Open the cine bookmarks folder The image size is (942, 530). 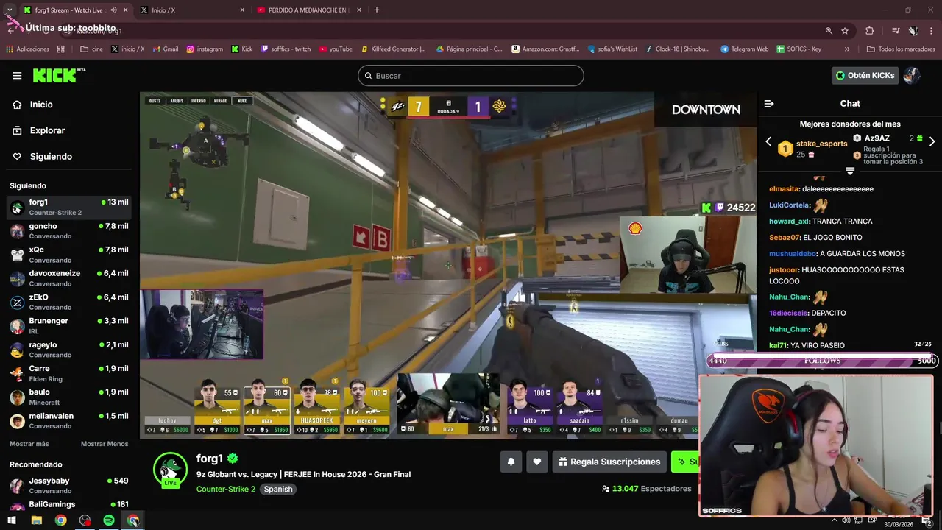coord(91,49)
